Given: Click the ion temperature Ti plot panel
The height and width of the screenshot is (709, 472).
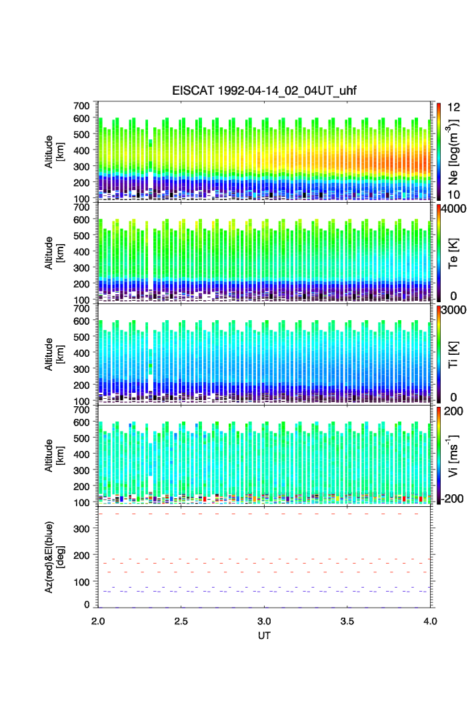Looking at the screenshot, I should [x=264, y=354].
